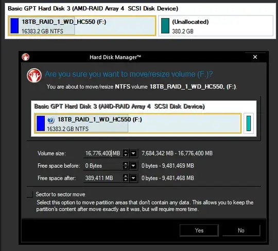This screenshot has width=278, height=251.
Task: Click the 'Are you sure you want to move/resize' heading
Action: pyautogui.click(x=129, y=74)
